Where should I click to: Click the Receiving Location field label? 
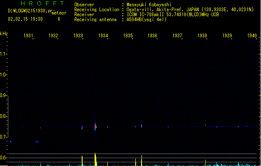pos(97,10)
